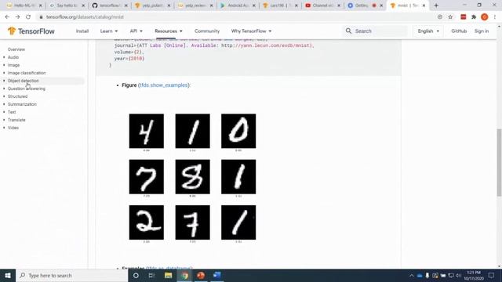Image resolution: width=502 pixels, height=282 pixels.
Task: Open Word from the taskbar
Action: pos(217,275)
